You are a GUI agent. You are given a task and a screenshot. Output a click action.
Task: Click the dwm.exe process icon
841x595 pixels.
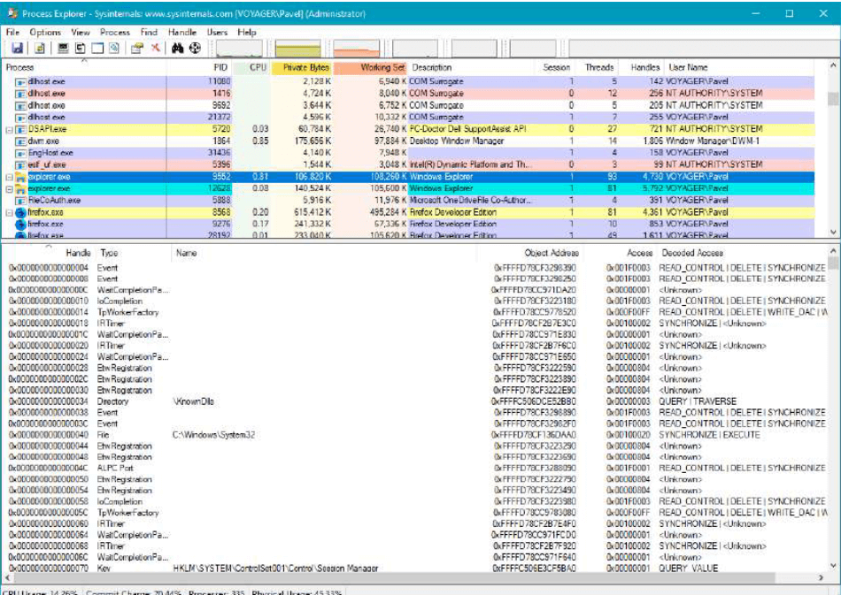pos(21,141)
